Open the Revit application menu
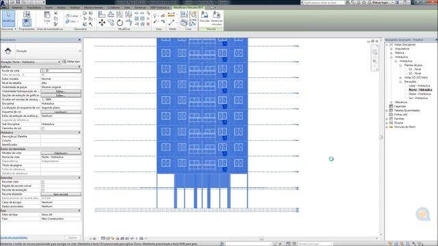438x246 pixels. tap(3, 4)
